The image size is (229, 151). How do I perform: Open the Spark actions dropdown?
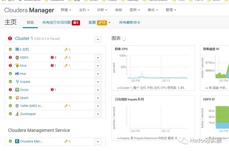point(98,98)
